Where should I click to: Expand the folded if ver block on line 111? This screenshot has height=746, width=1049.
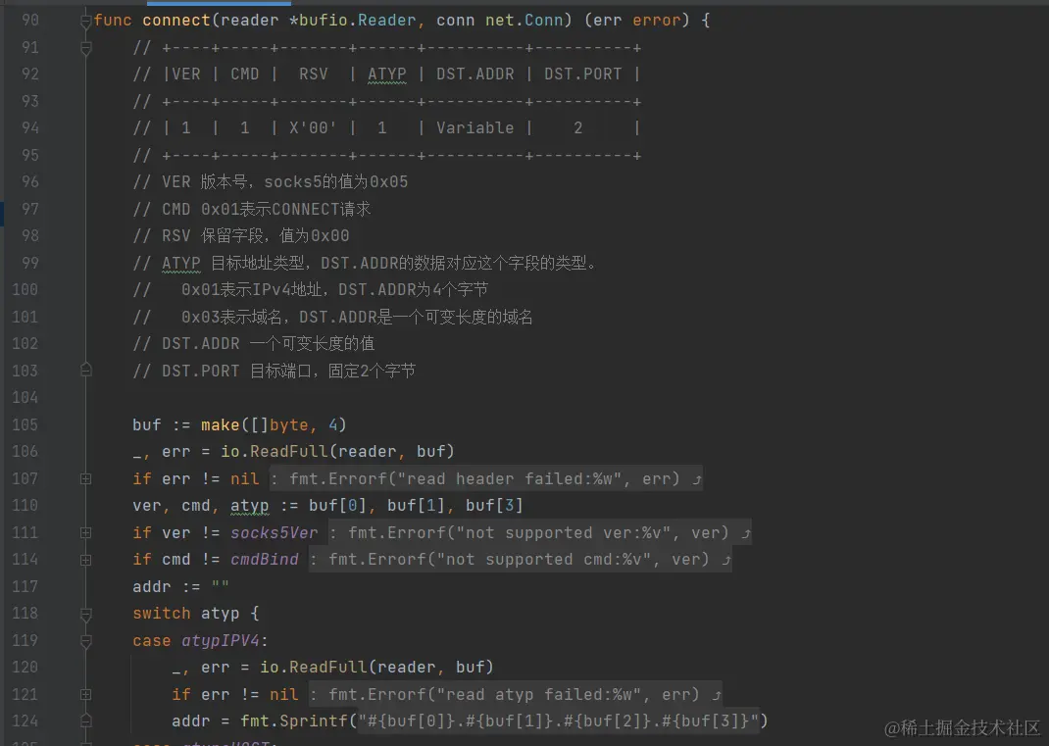85,532
